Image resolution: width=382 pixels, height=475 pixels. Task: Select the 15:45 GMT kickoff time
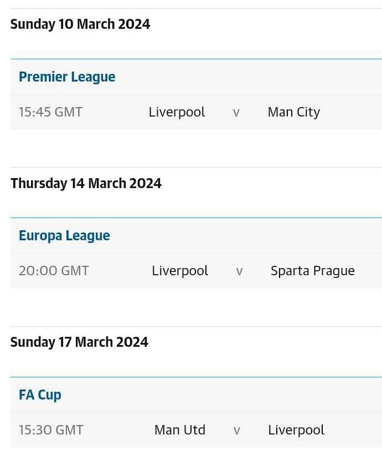(50, 112)
